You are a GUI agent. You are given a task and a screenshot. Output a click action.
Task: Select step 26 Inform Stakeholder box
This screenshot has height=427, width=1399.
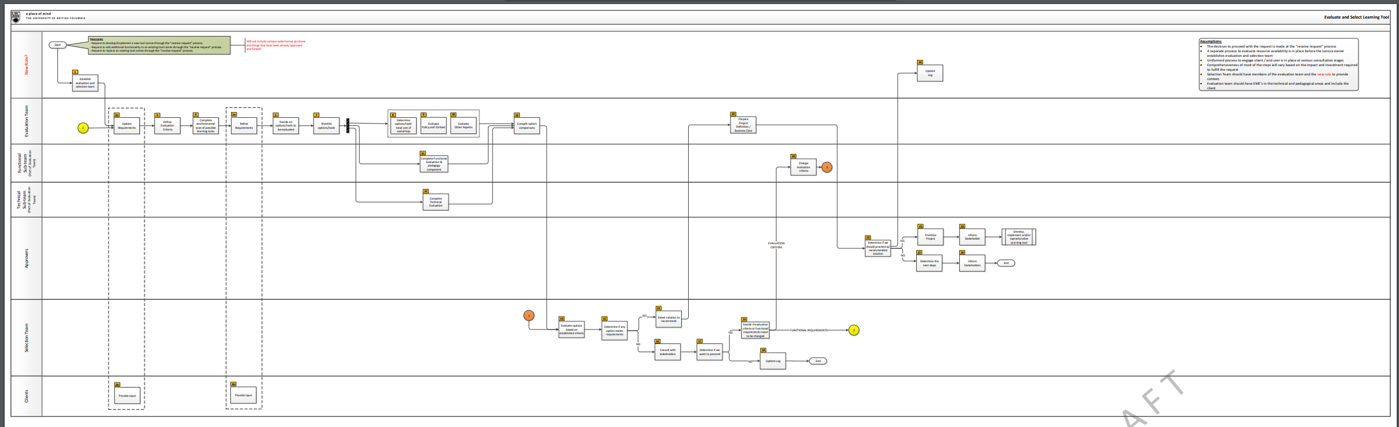tap(973, 237)
